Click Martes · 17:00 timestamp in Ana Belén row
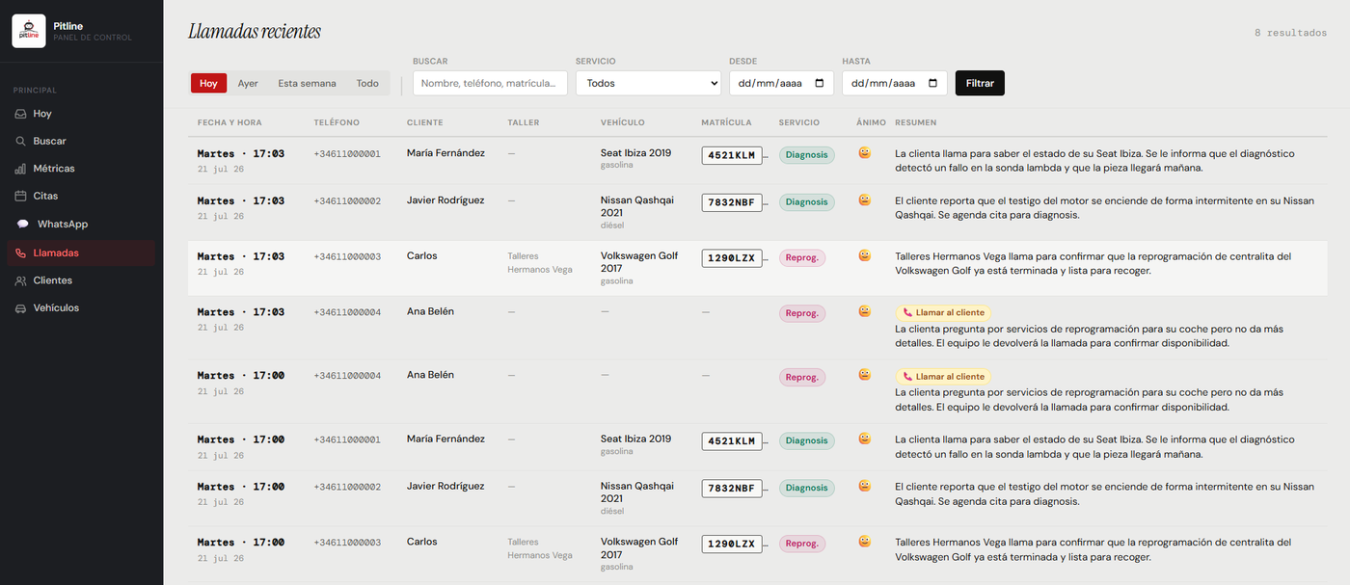Viewport: 1350px width, 585px height. 241,376
